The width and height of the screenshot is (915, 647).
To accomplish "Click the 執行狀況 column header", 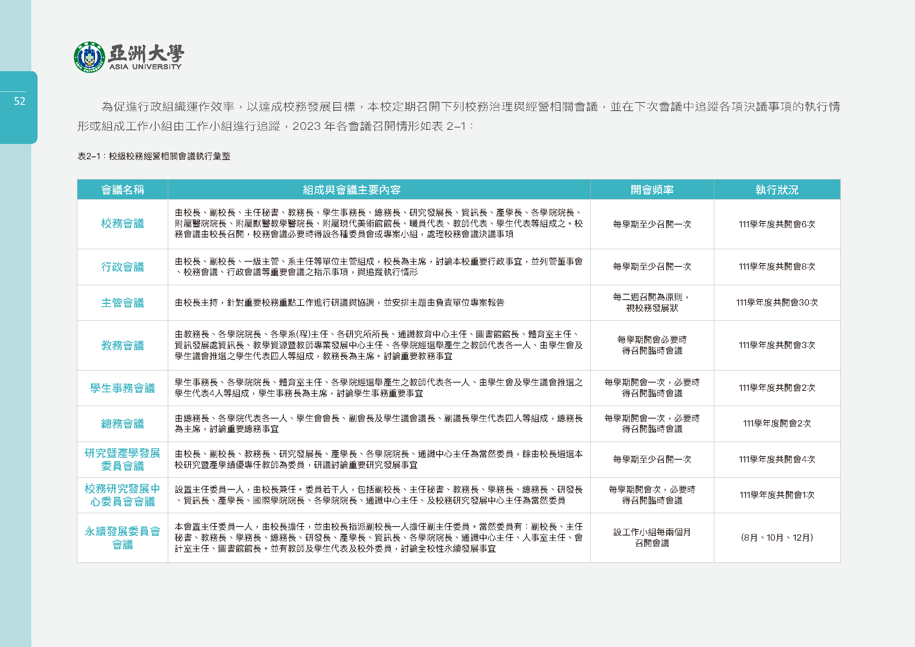I will pyautogui.click(x=777, y=190).
